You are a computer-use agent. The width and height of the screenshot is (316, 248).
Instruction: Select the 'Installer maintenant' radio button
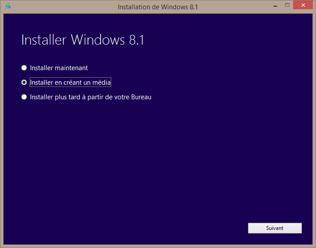click(x=24, y=68)
